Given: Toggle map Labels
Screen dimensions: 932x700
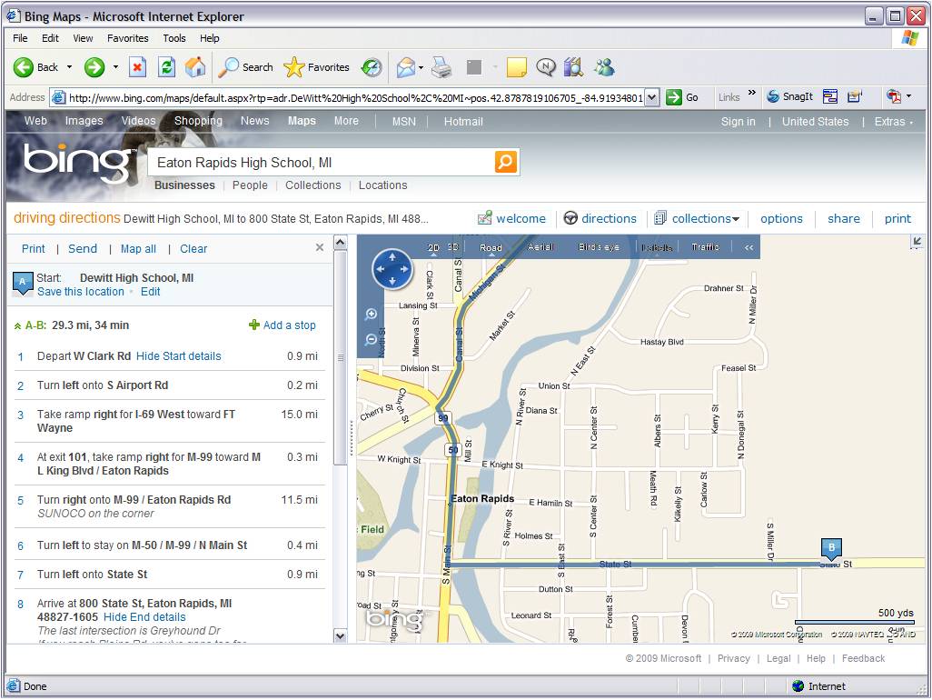Looking at the screenshot, I should click(657, 247).
